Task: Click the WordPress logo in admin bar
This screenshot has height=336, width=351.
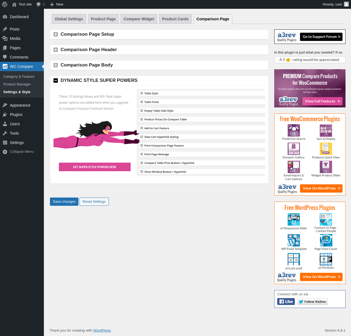Action: [5, 4]
